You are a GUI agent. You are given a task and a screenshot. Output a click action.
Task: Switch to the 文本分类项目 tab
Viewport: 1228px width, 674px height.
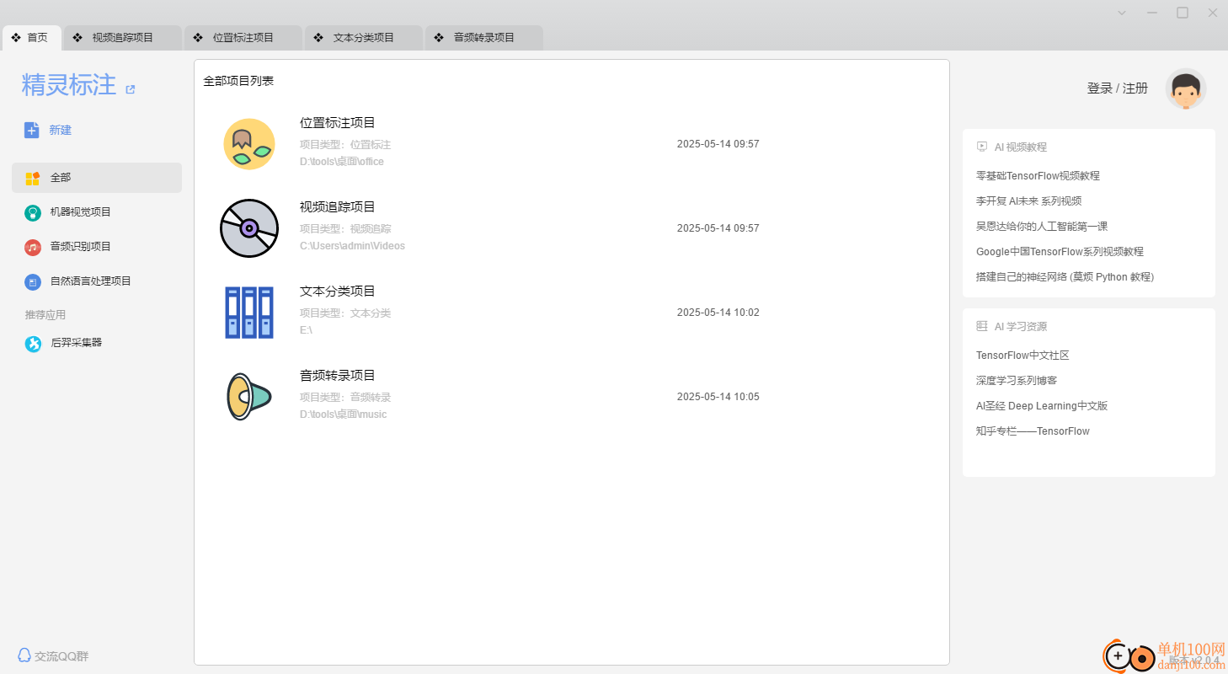[x=364, y=38]
